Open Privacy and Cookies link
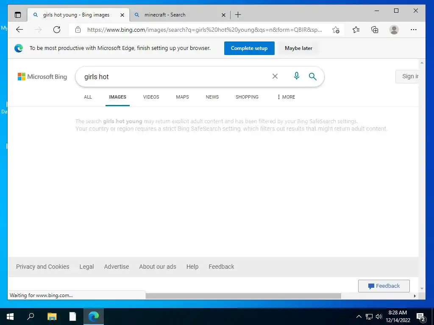Viewport: 434px width, 325px height. coord(43,267)
